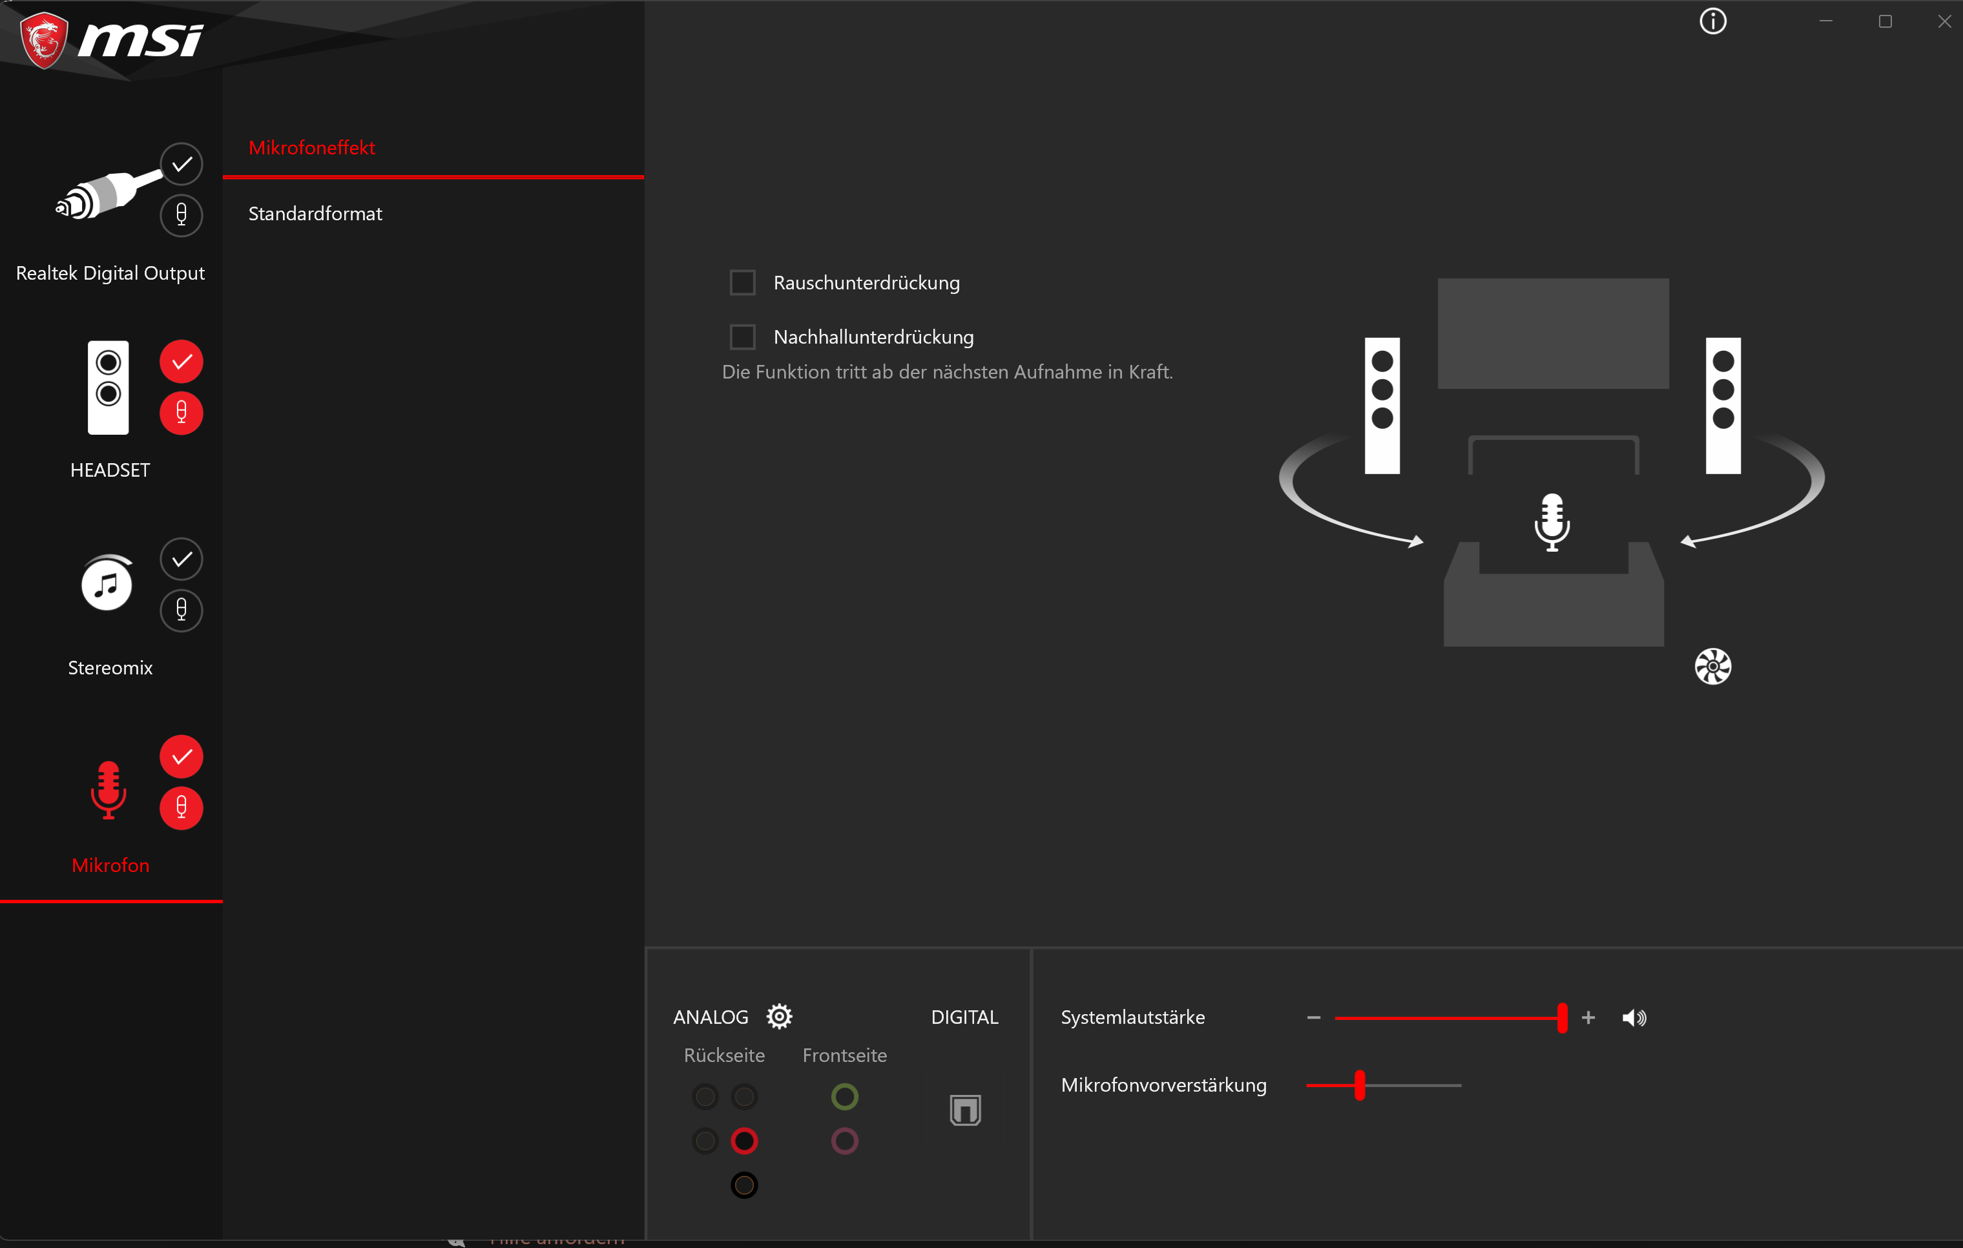Switch to the Mikrofoneffekt tab

tap(311, 147)
